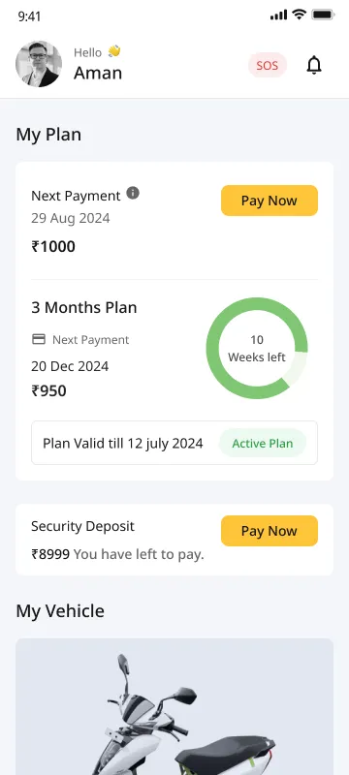The height and width of the screenshot is (775, 349).
Task: Tap the green weeks-left progress ring
Action: 257,348
